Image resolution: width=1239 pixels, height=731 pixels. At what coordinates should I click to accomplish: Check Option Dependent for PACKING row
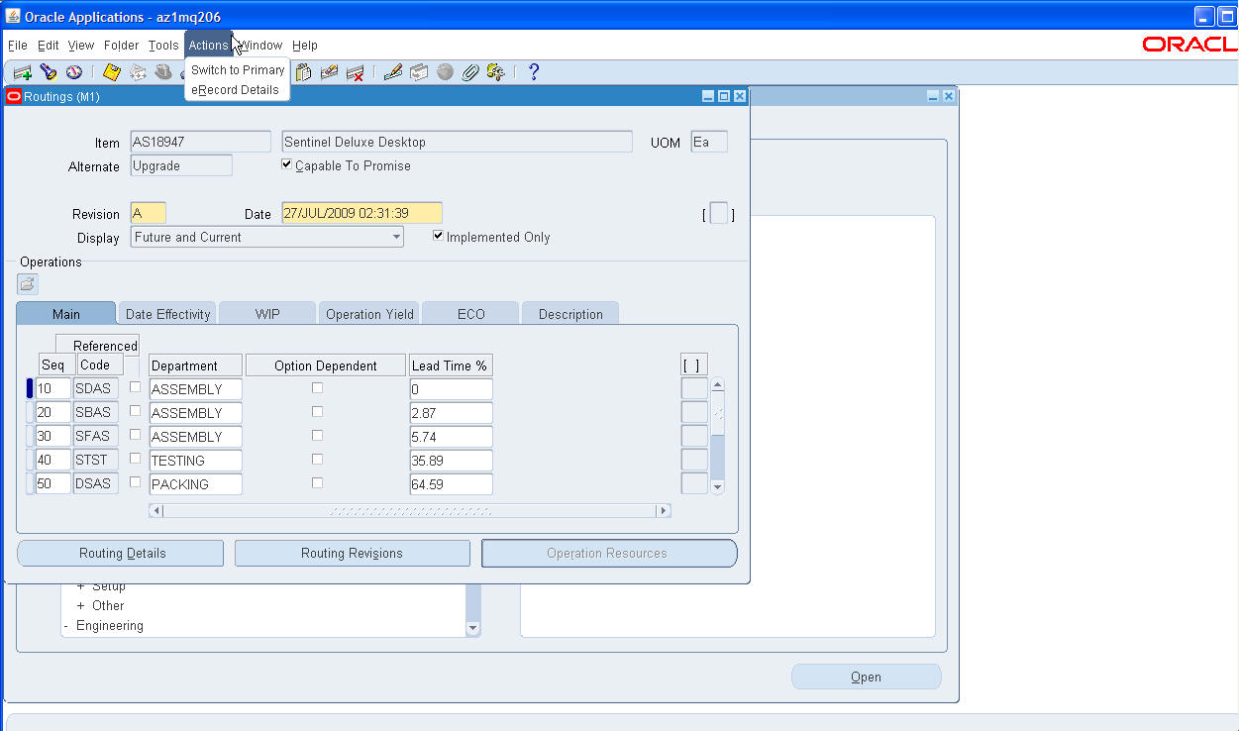click(317, 482)
